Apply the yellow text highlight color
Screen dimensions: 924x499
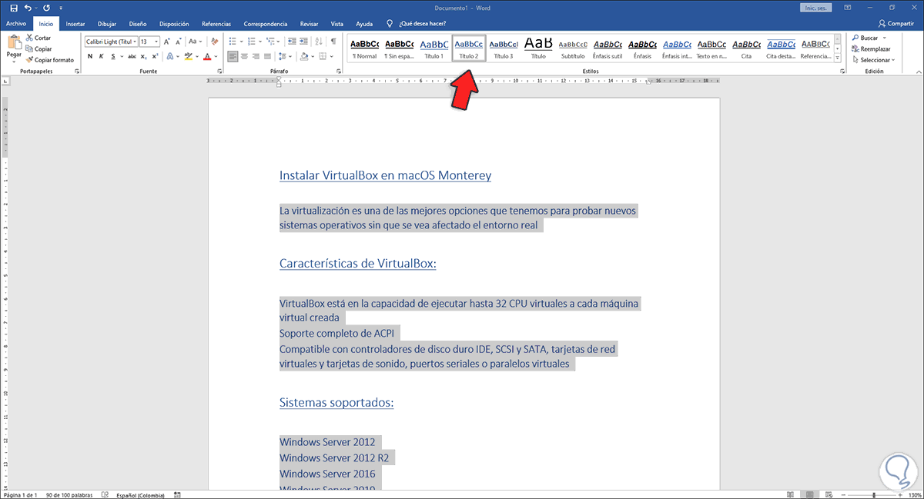[x=188, y=56]
